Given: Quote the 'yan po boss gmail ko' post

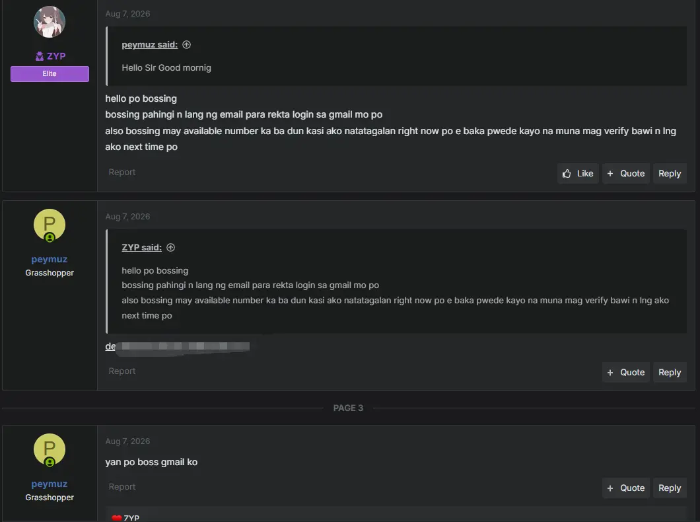Looking at the screenshot, I should point(626,488).
